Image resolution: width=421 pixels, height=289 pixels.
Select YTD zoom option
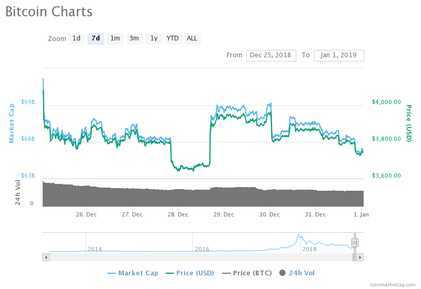click(173, 38)
